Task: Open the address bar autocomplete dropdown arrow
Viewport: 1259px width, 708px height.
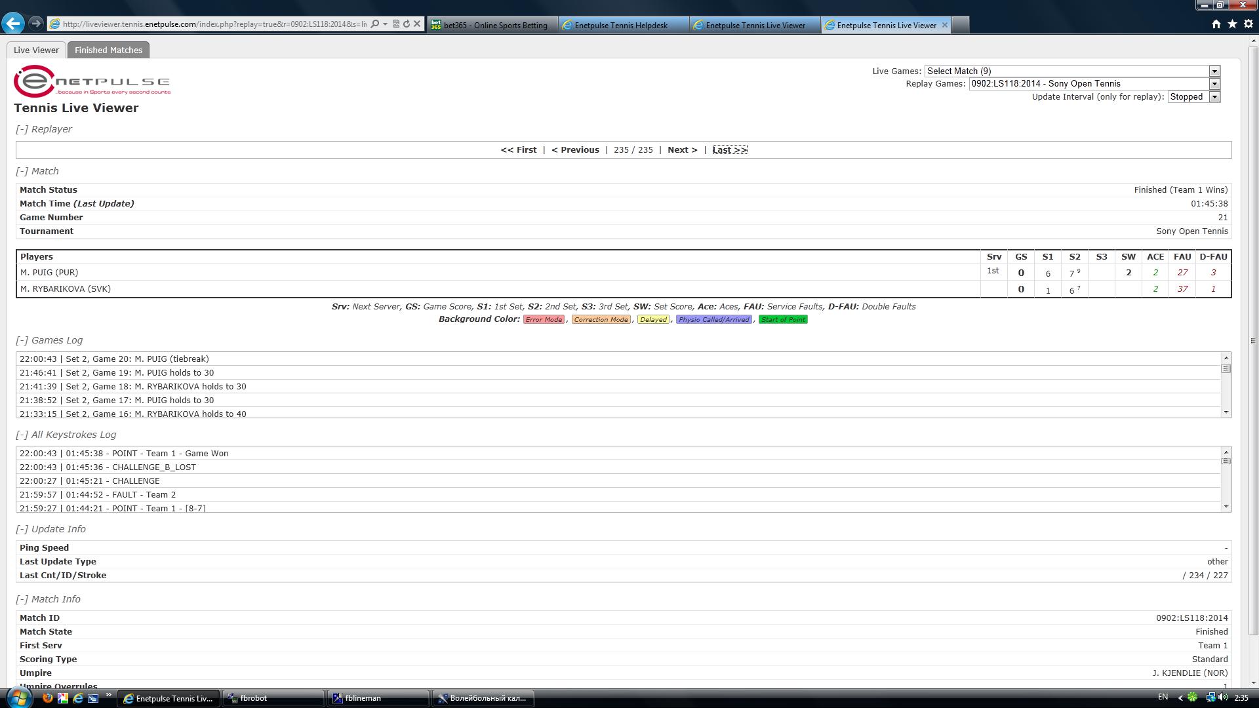Action: (385, 24)
